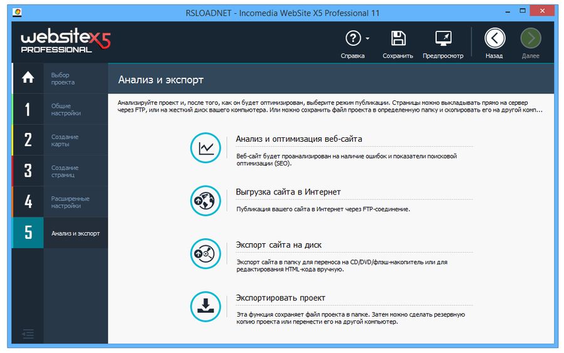Open Выгрузка сайта в Интернет
The width and height of the screenshot is (564, 353).
288,192
